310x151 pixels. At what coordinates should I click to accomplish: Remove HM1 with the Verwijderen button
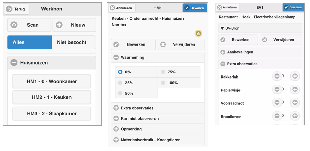[181, 44]
